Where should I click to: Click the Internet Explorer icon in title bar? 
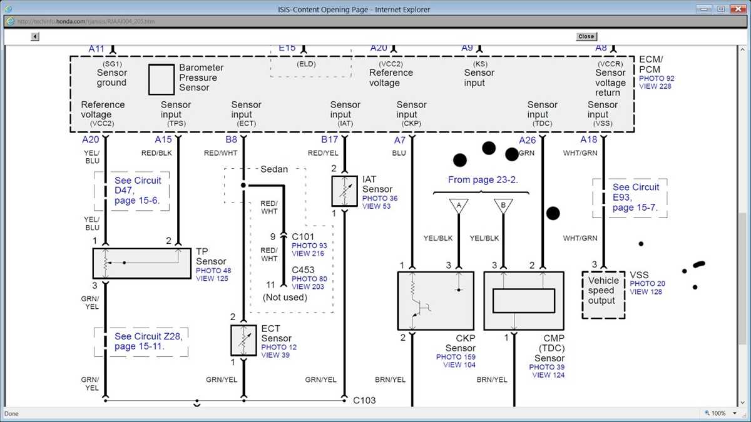(x=9, y=9)
